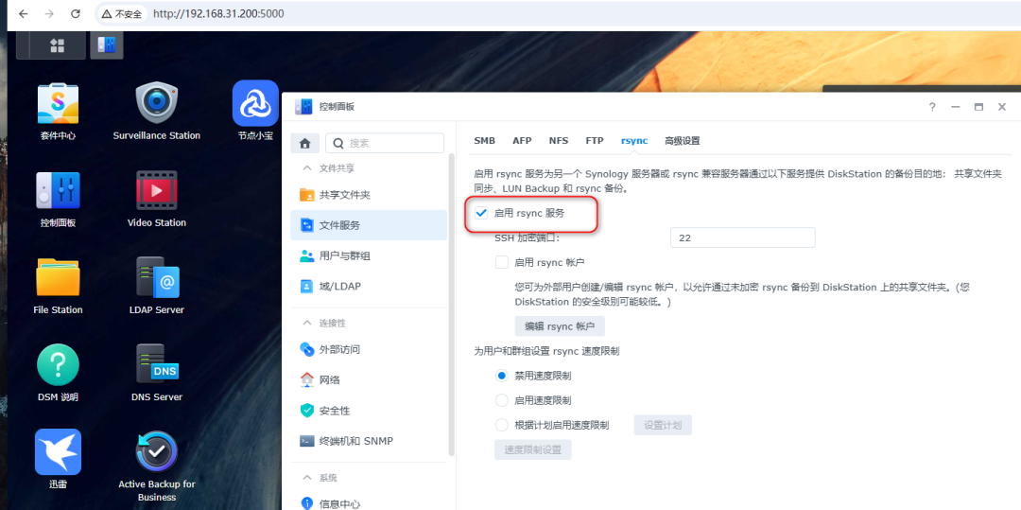Image resolution: width=1021 pixels, height=510 pixels.
Task: Open the 控制面板 desktop shortcut icon
Action: (x=58, y=191)
